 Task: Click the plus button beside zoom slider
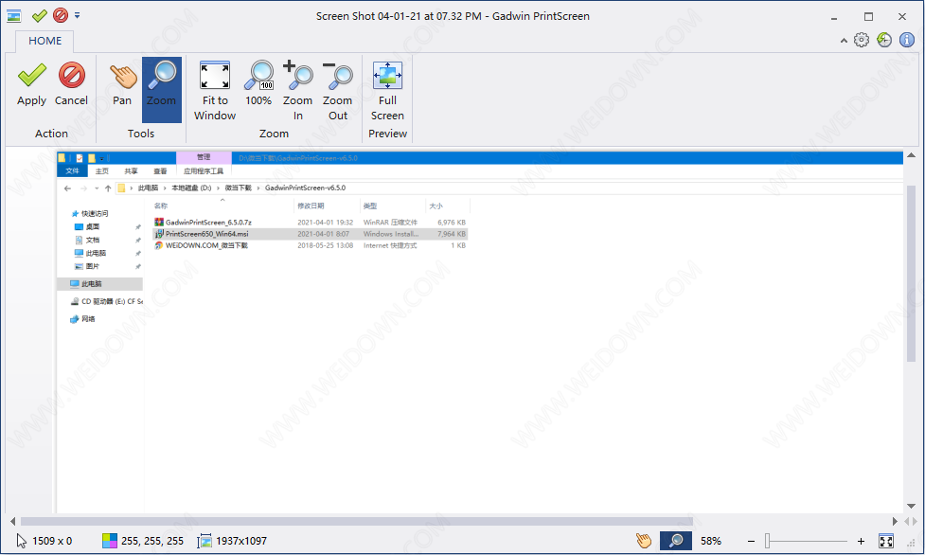pyautogui.click(x=861, y=541)
